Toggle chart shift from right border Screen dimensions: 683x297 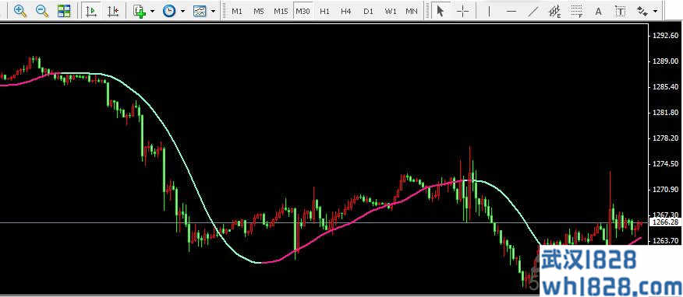[113, 11]
